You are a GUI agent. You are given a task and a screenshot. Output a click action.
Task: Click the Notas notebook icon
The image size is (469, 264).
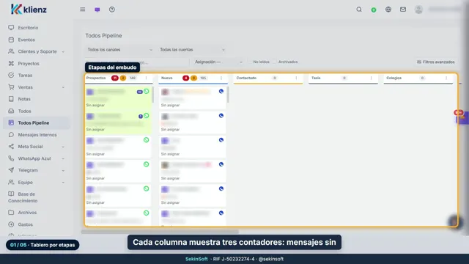pos(11,99)
